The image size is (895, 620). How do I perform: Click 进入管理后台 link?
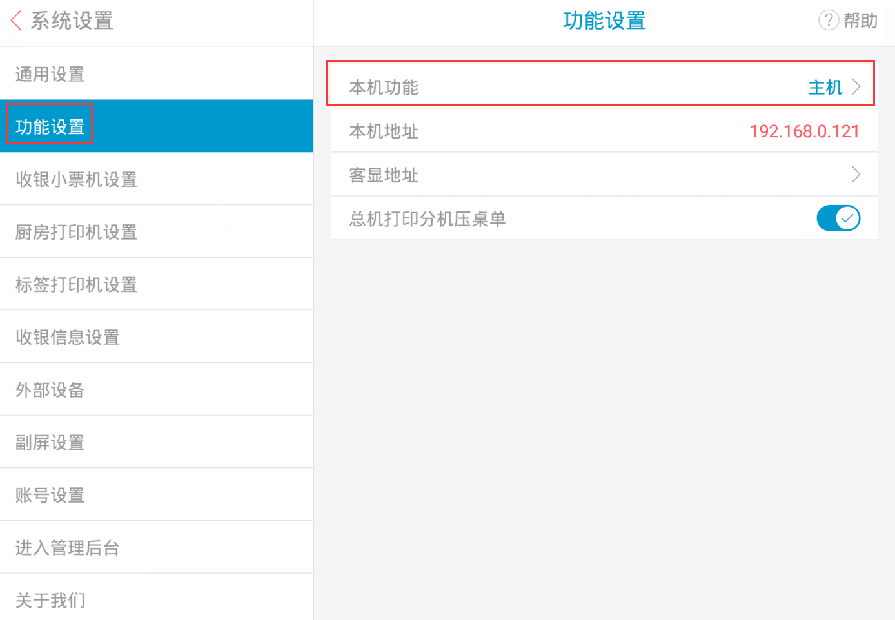pyautogui.click(x=157, y=547)
